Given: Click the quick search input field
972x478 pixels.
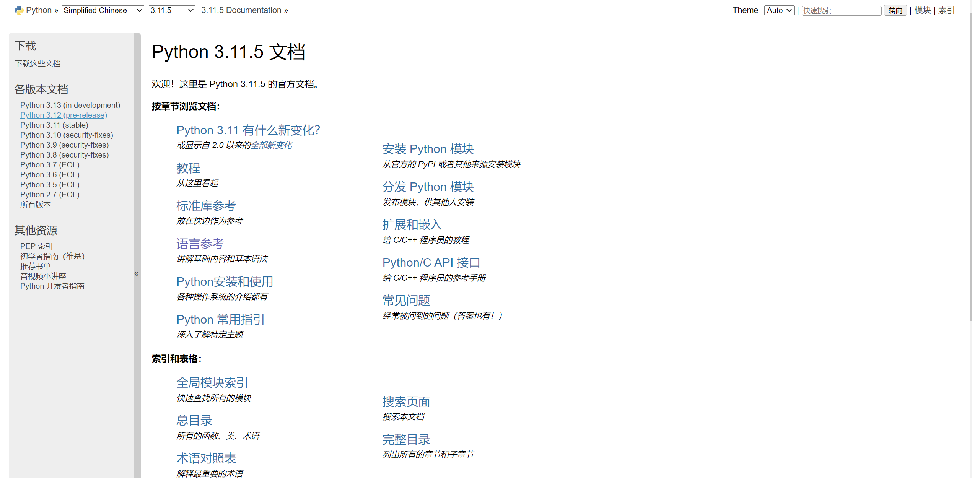Looking at the screenshot, I should pos(841,10).
